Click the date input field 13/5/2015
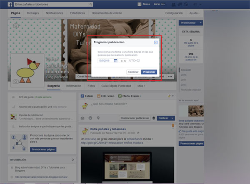The image size is (250, 184). [105, 61]
